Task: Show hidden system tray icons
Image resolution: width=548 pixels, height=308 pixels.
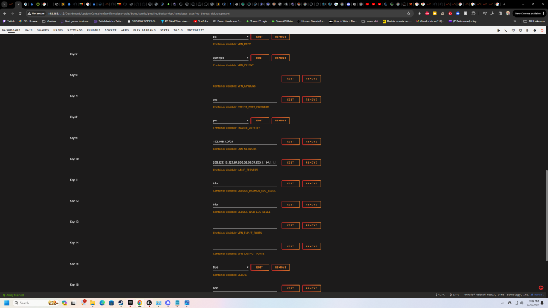Action: point(503,303)
